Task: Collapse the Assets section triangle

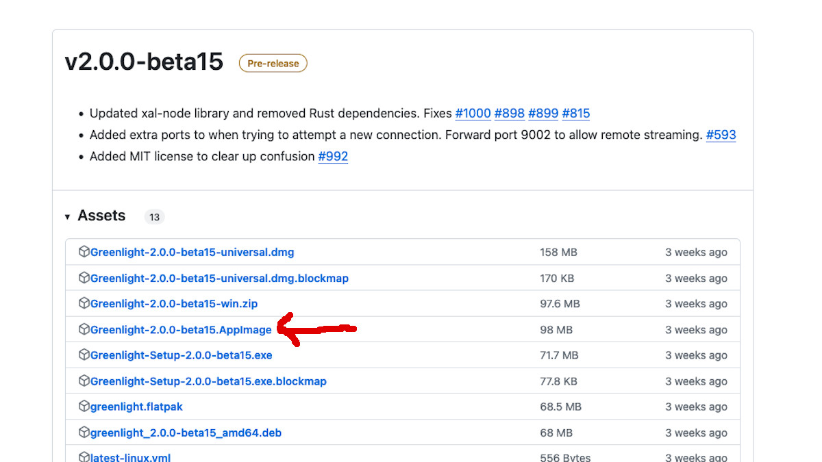Action: tap(68, 217)
